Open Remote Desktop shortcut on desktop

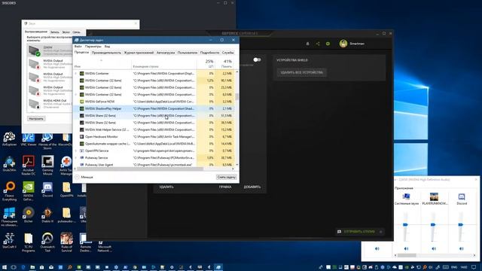pyautogui.click(x=85, y=242)
